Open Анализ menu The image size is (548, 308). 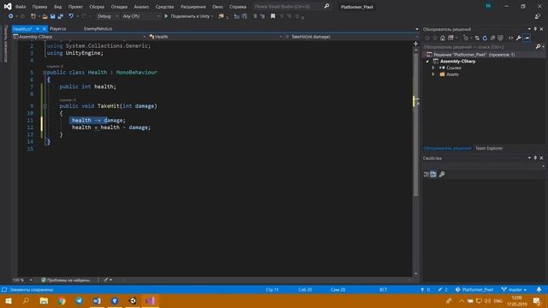[x=141, y=7]
